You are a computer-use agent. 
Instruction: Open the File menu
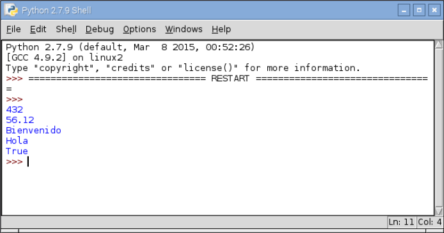pos(14,29)
